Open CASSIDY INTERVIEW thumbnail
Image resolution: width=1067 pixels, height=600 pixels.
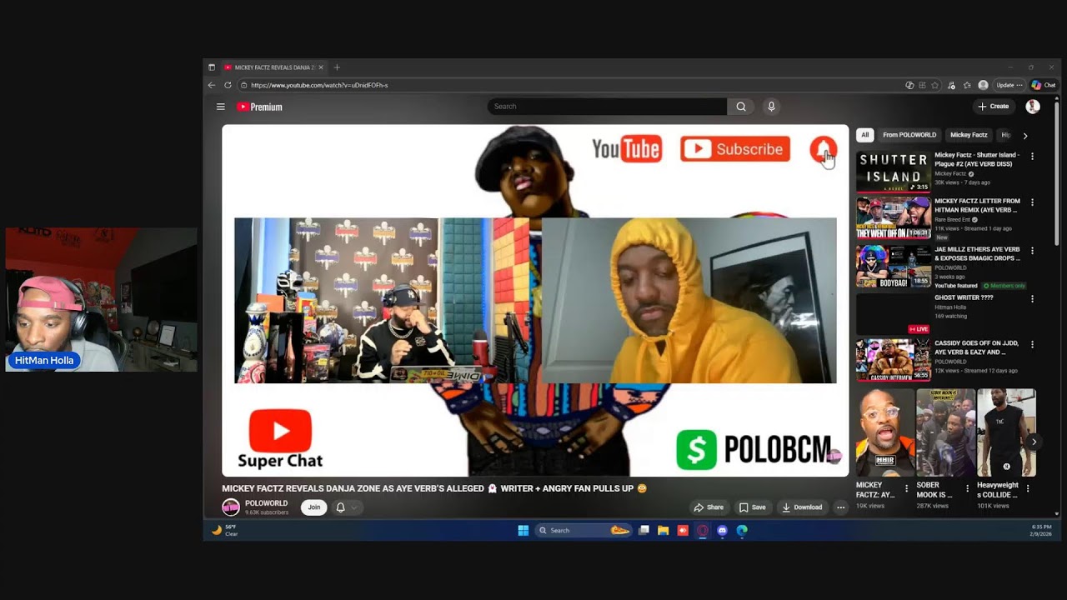[894, 359]
